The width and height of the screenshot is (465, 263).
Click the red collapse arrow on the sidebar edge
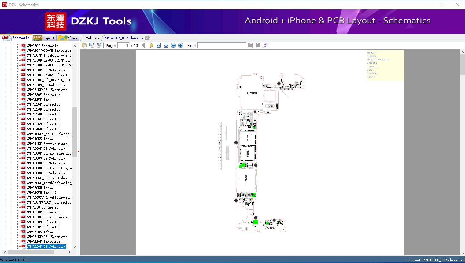pyautogui.click(x=78, y=152)
